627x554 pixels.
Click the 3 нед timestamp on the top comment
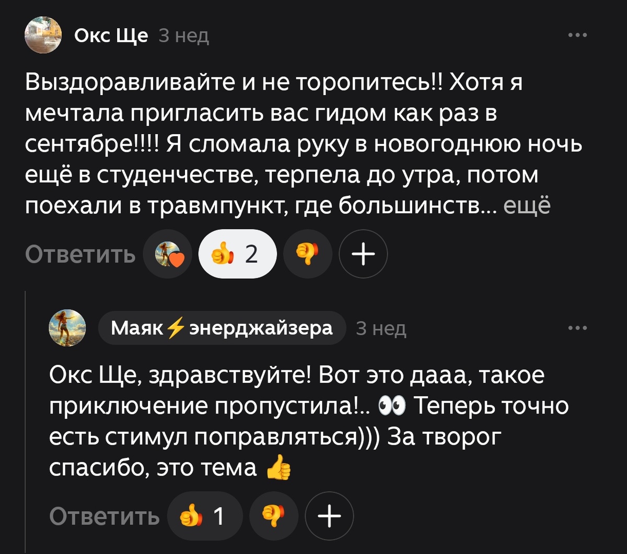point(182,36)
